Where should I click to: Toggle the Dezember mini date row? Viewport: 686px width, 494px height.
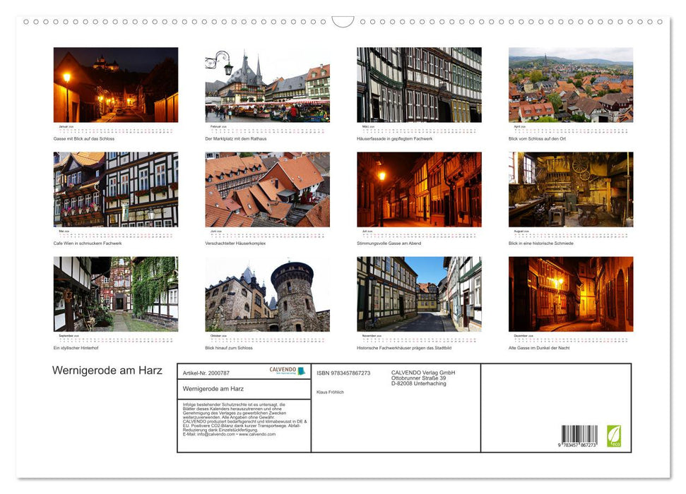coord(571,338)
